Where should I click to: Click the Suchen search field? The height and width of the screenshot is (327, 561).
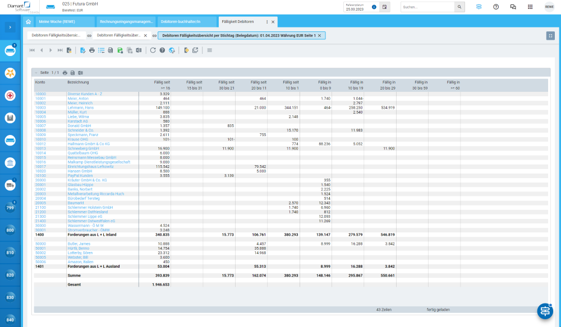428,7
